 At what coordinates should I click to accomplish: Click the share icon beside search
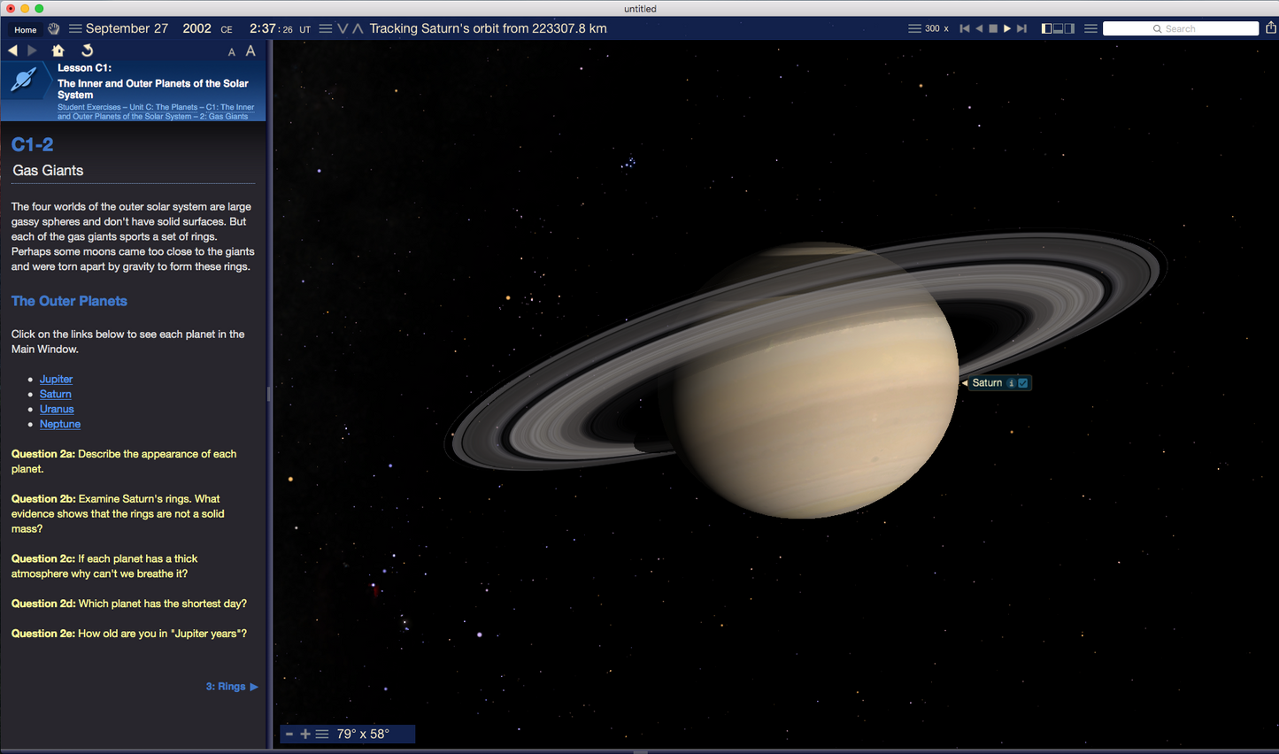pos(1271,28)
